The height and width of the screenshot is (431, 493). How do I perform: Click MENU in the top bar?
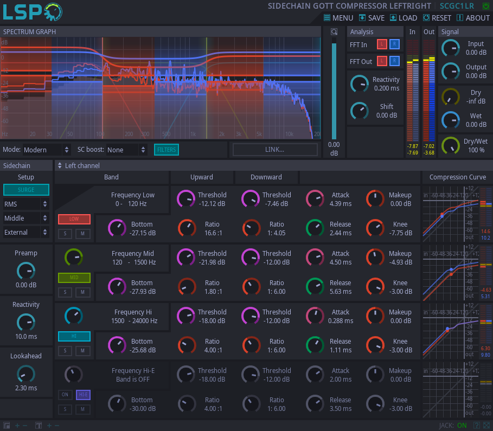click(x=343, y=18)
